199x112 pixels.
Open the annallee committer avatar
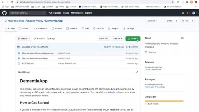[x=19, y=47]
